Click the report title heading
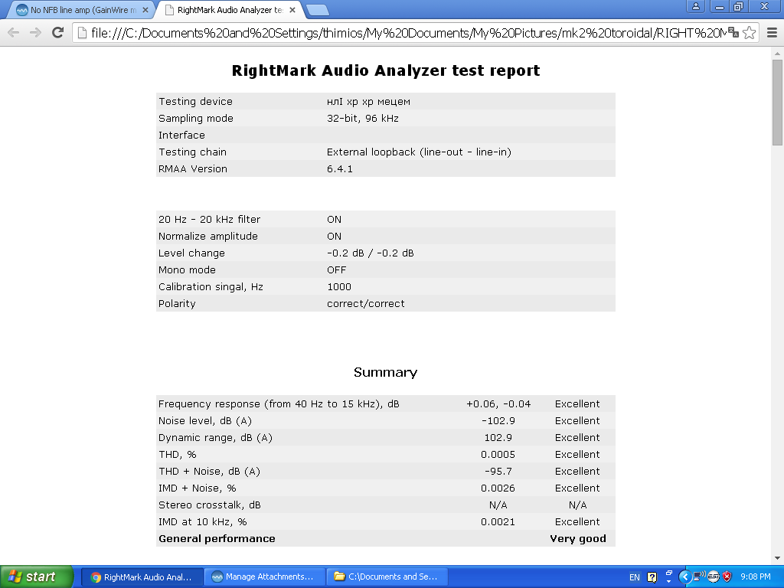Viewport: 784px width, 588px height. coord(386,70)
